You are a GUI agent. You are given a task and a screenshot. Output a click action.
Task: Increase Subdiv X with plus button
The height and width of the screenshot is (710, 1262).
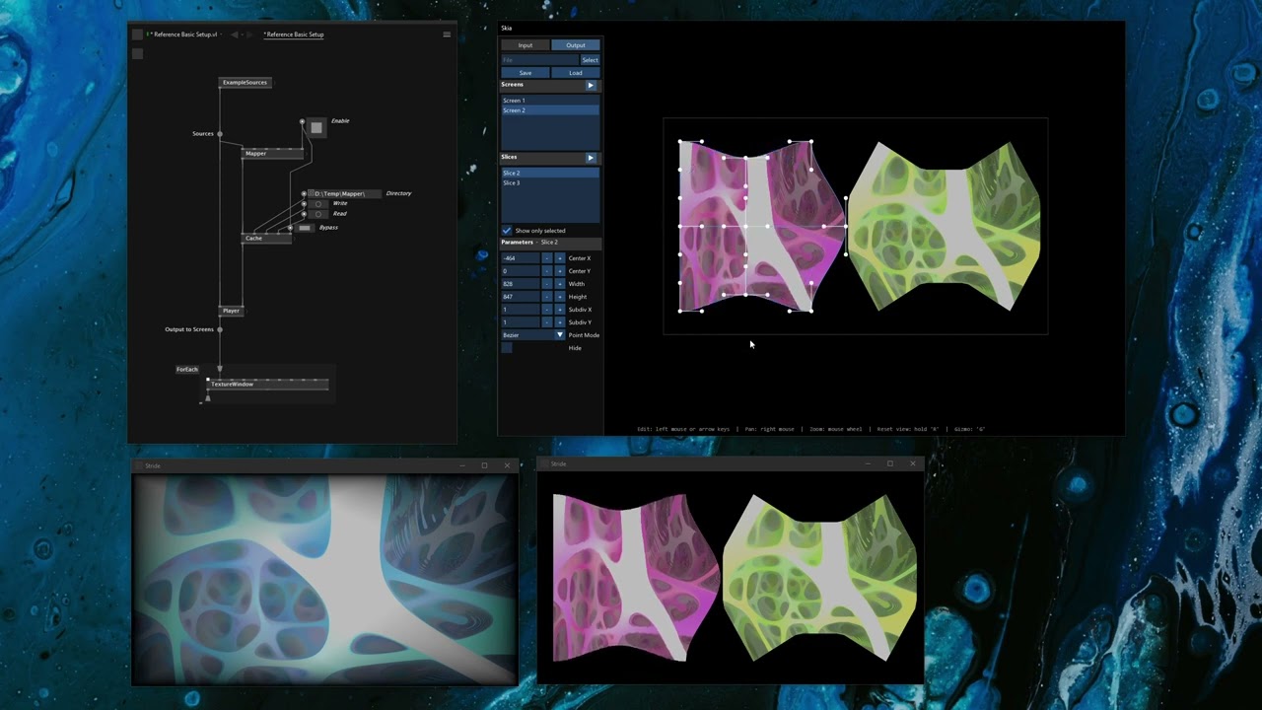tap(560, 310)
